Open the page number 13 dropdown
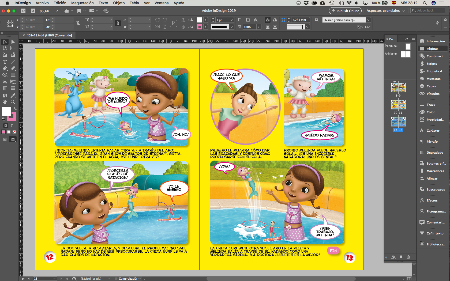Image resolution: width=450 pixels, height=281 pixels. click(54, 279)
